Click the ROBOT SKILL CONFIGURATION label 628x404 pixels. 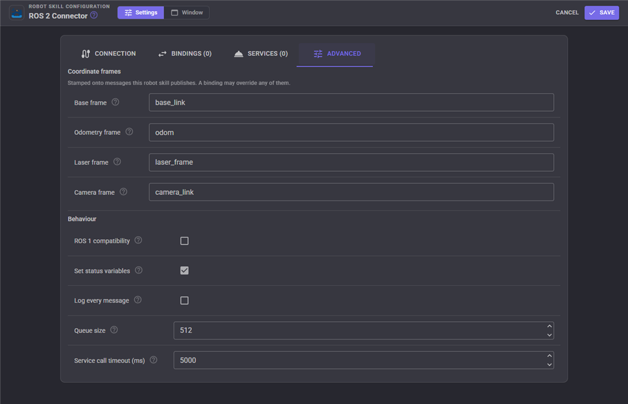pyautogui.click(x=69, y=6)
